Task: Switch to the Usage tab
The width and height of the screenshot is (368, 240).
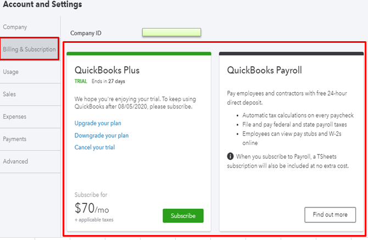Action: click(x=10, y=71)
